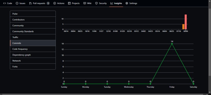Click the Tuesday data point

click(x=107, y=84)
